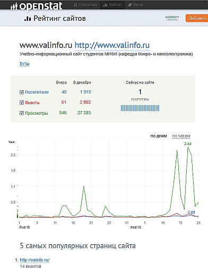Click yesterday's views value 546
The height and width of the screenshot is (272, 208).
pyautogui.click(x=63, y=113)
